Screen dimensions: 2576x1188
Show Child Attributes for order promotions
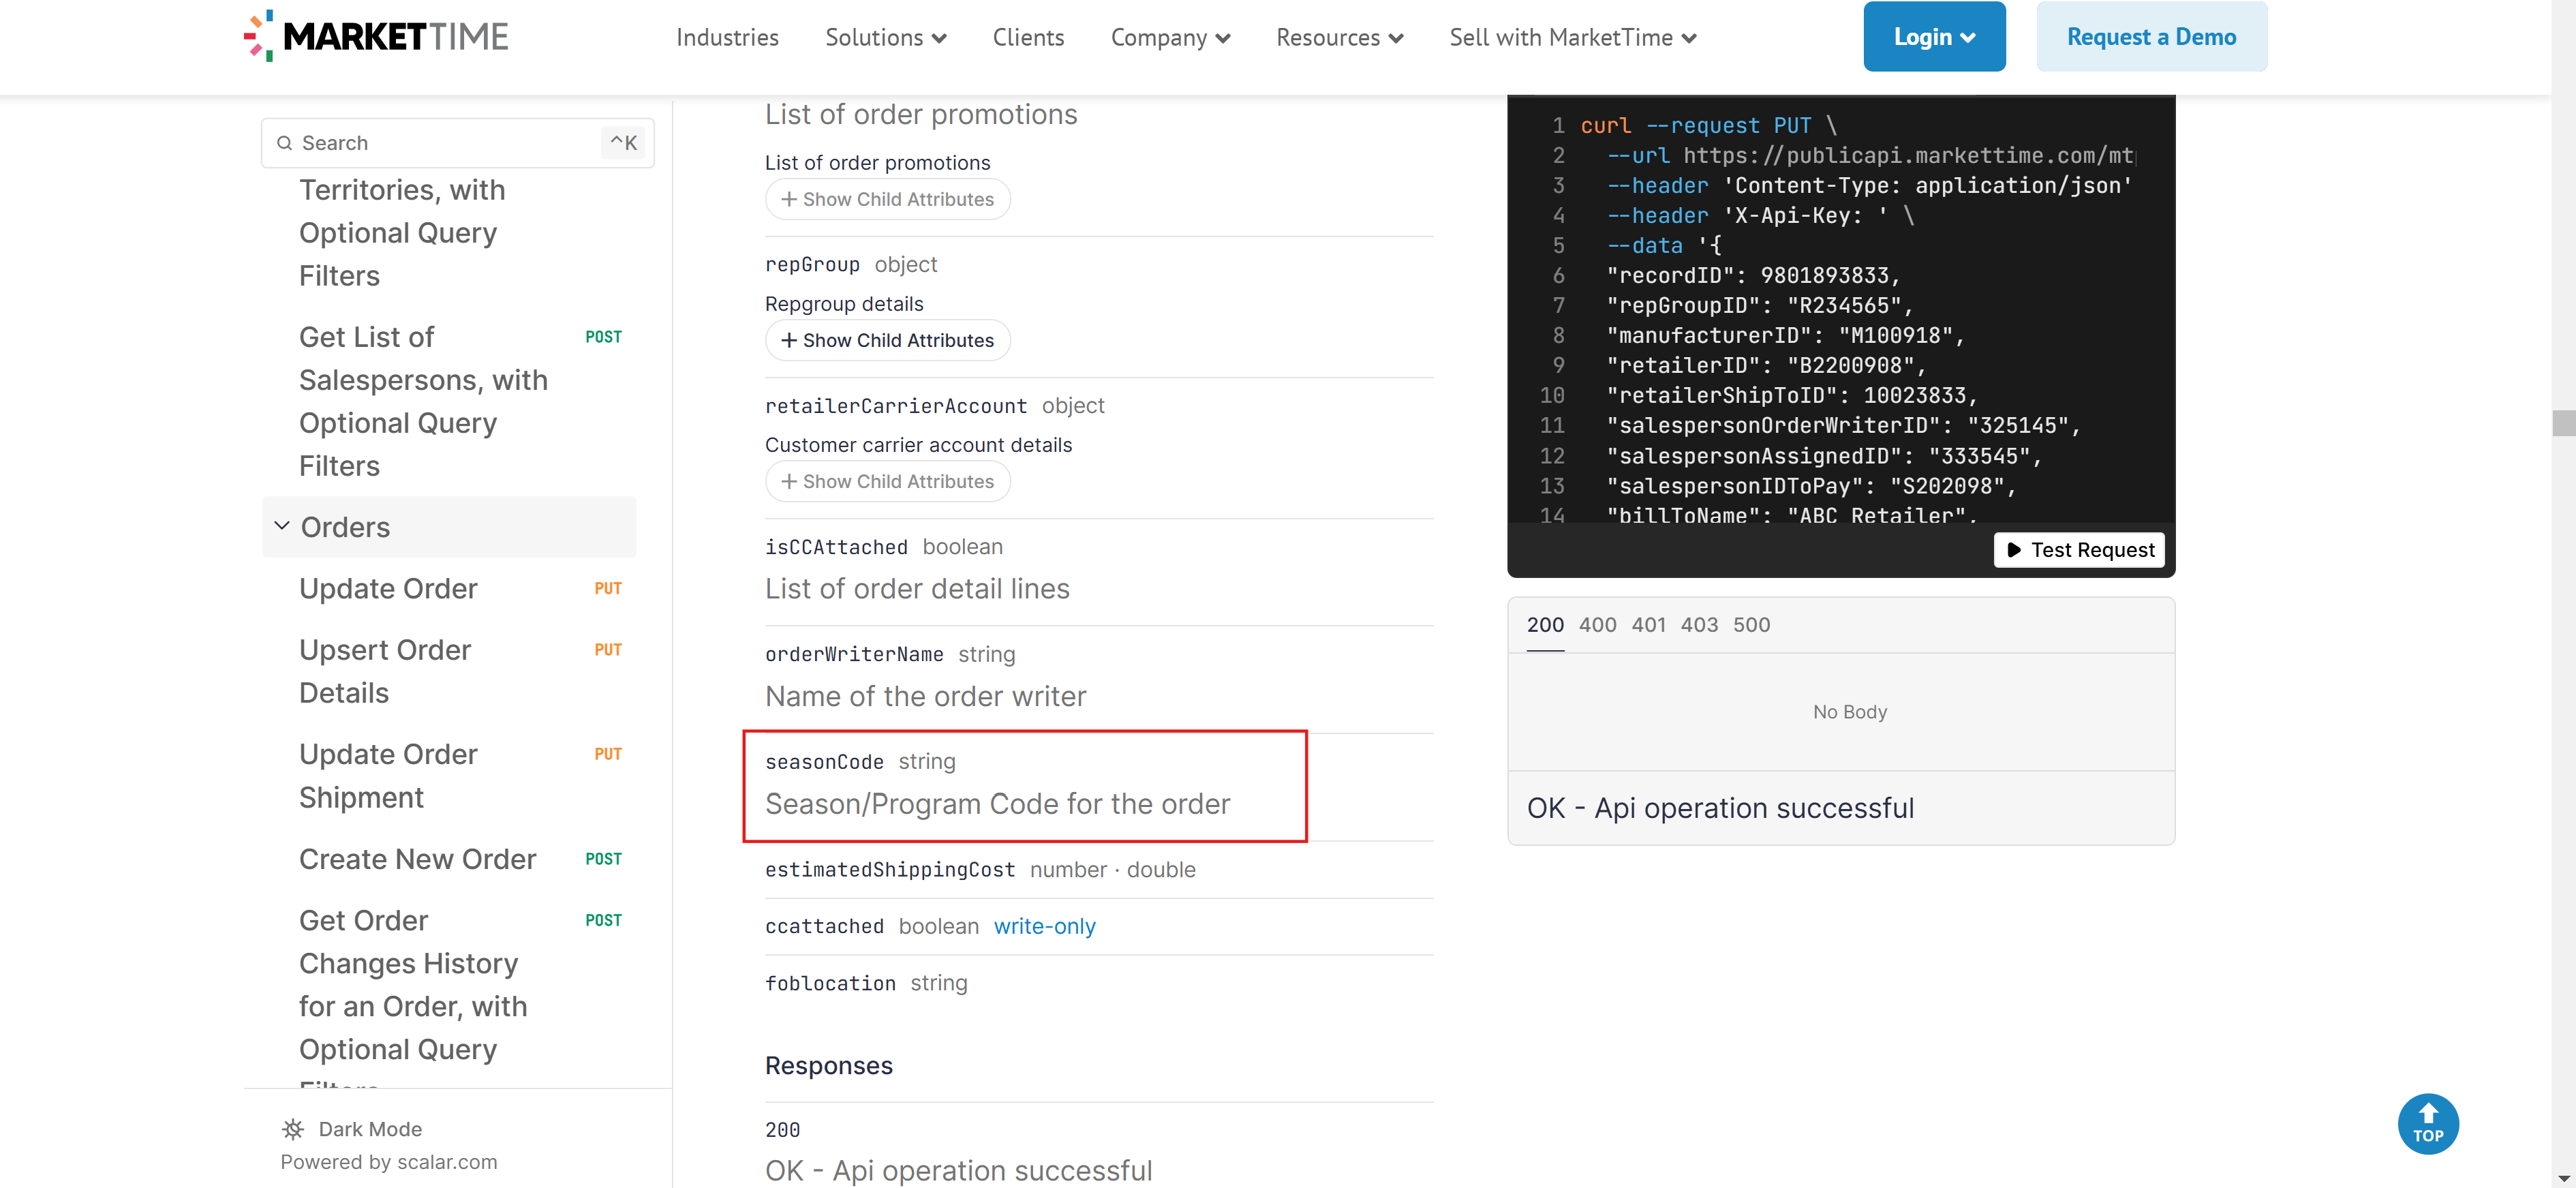(887, 199)
